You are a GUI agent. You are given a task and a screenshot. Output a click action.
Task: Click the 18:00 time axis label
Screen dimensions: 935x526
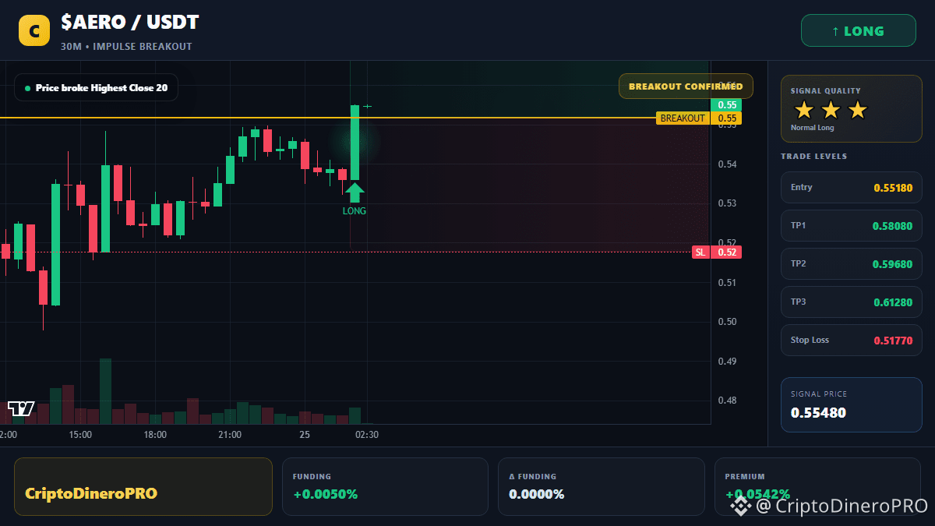point(155,435)
